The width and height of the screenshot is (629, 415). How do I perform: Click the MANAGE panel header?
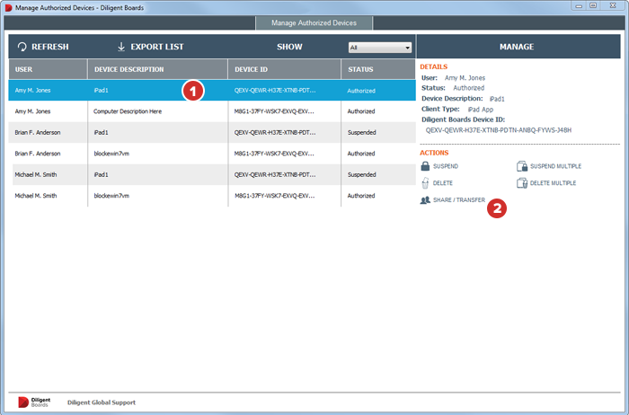pos(518,47)
